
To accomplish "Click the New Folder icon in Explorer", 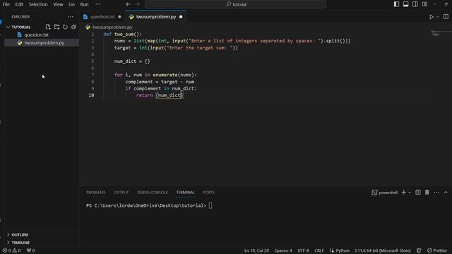I will (x=56, y=27).
